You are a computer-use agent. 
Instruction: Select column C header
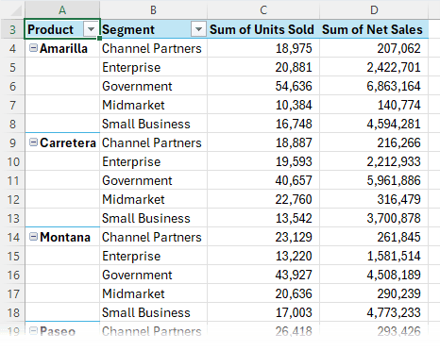(263, 9)
